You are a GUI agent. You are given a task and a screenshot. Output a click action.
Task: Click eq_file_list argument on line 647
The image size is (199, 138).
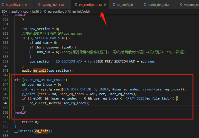158,98
